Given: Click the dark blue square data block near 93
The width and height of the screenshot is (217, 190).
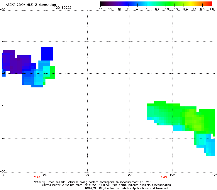Looking at the screenshot, I should pyautogui.click(x=47, y=54).
